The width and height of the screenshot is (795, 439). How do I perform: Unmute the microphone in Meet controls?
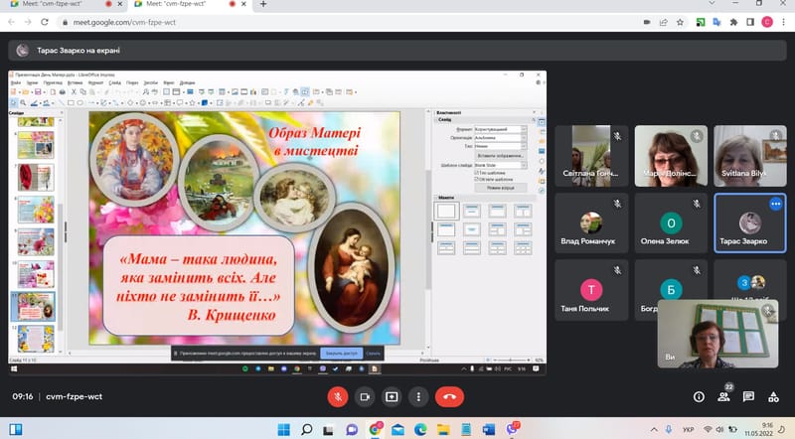[338, 396]
